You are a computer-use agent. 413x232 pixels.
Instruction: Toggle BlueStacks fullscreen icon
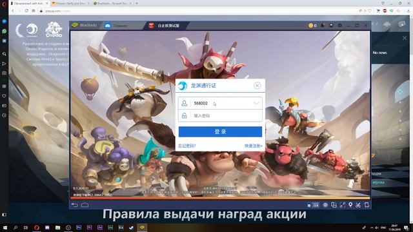(343, 205)
